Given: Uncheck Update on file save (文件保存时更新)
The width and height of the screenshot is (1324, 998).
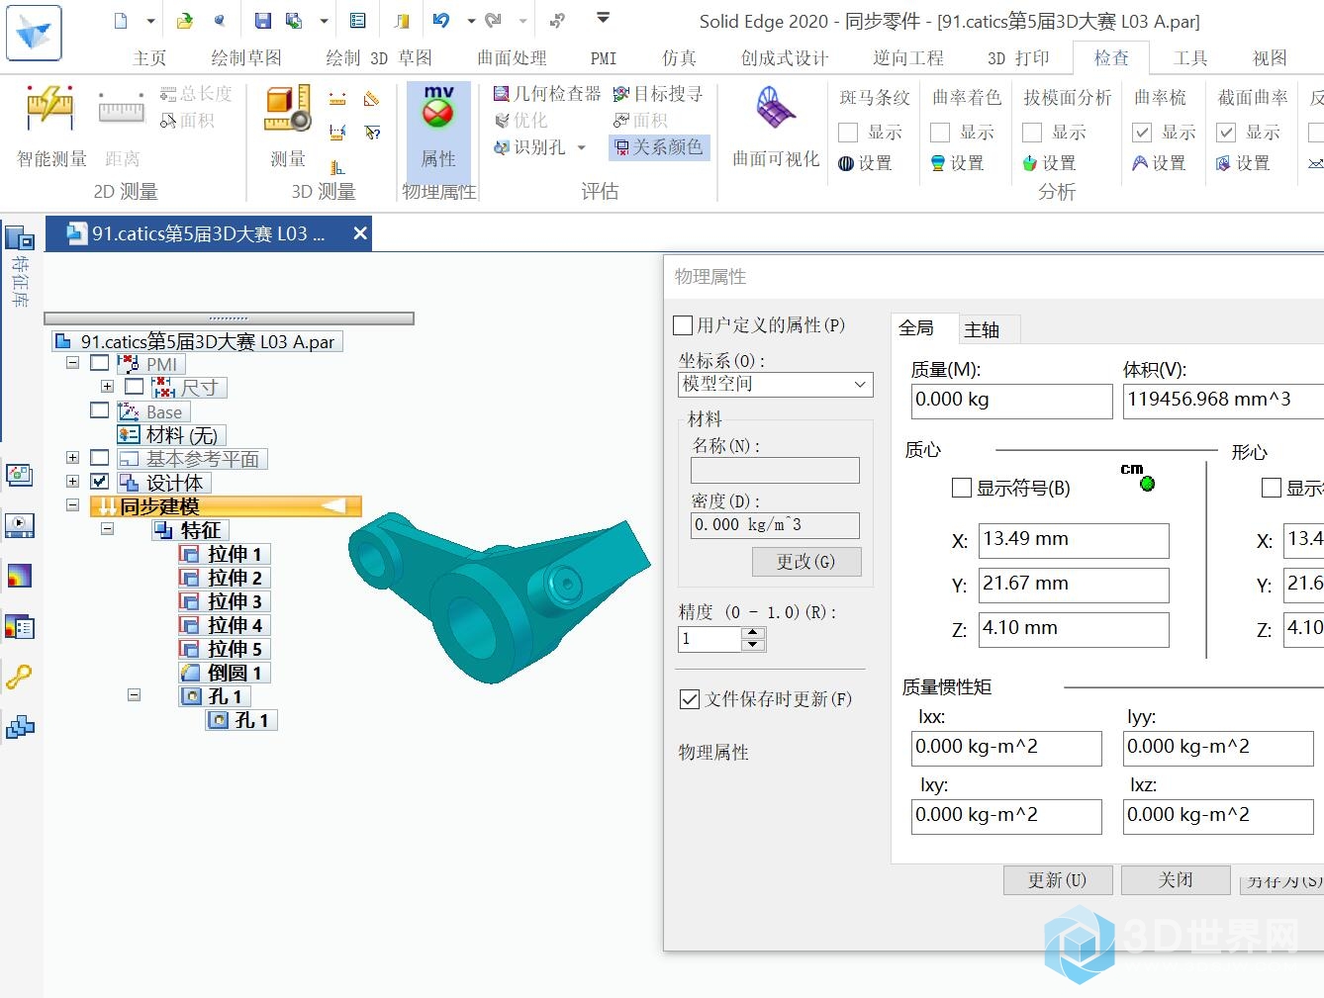Looking at the screenshot, I should 690,699.
